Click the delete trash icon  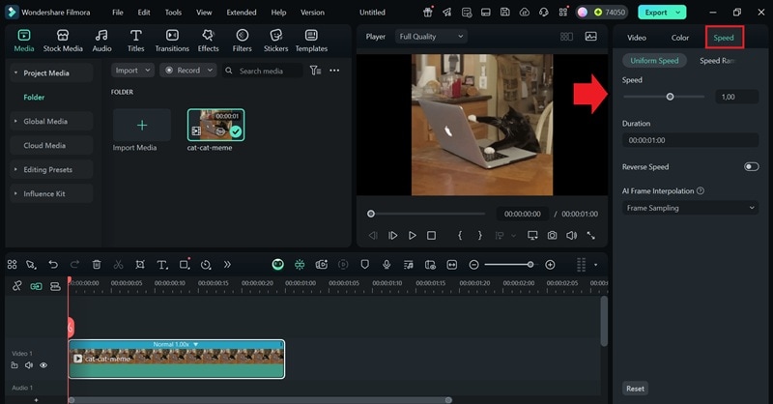click(97, 265)
